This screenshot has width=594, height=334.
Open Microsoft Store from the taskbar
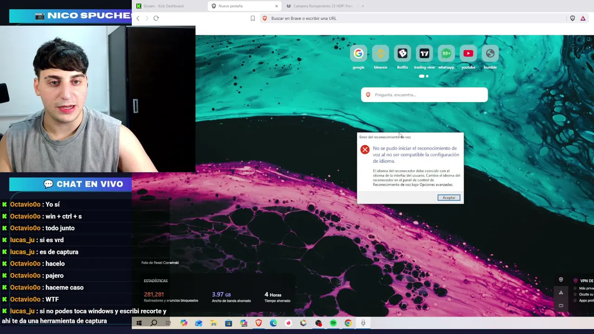coord(228,323)
